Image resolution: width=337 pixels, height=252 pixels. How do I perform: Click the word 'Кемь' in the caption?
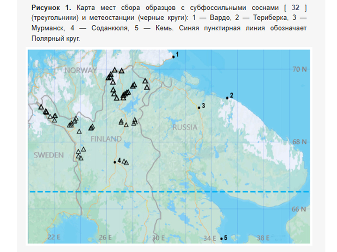[x=164, y=28]
